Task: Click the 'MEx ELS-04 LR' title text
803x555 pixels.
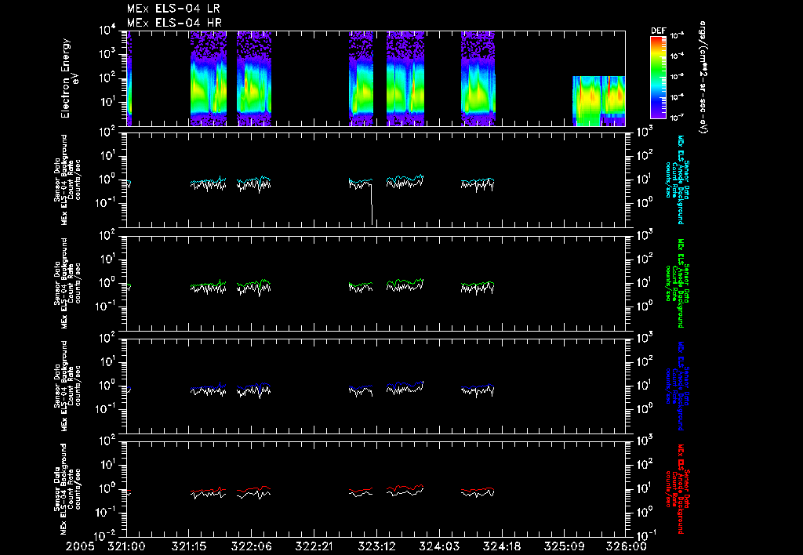Action: 173,9
